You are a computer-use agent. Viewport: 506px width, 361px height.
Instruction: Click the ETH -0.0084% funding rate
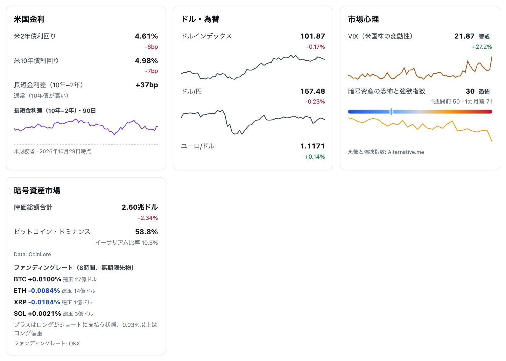click(44, 291)
